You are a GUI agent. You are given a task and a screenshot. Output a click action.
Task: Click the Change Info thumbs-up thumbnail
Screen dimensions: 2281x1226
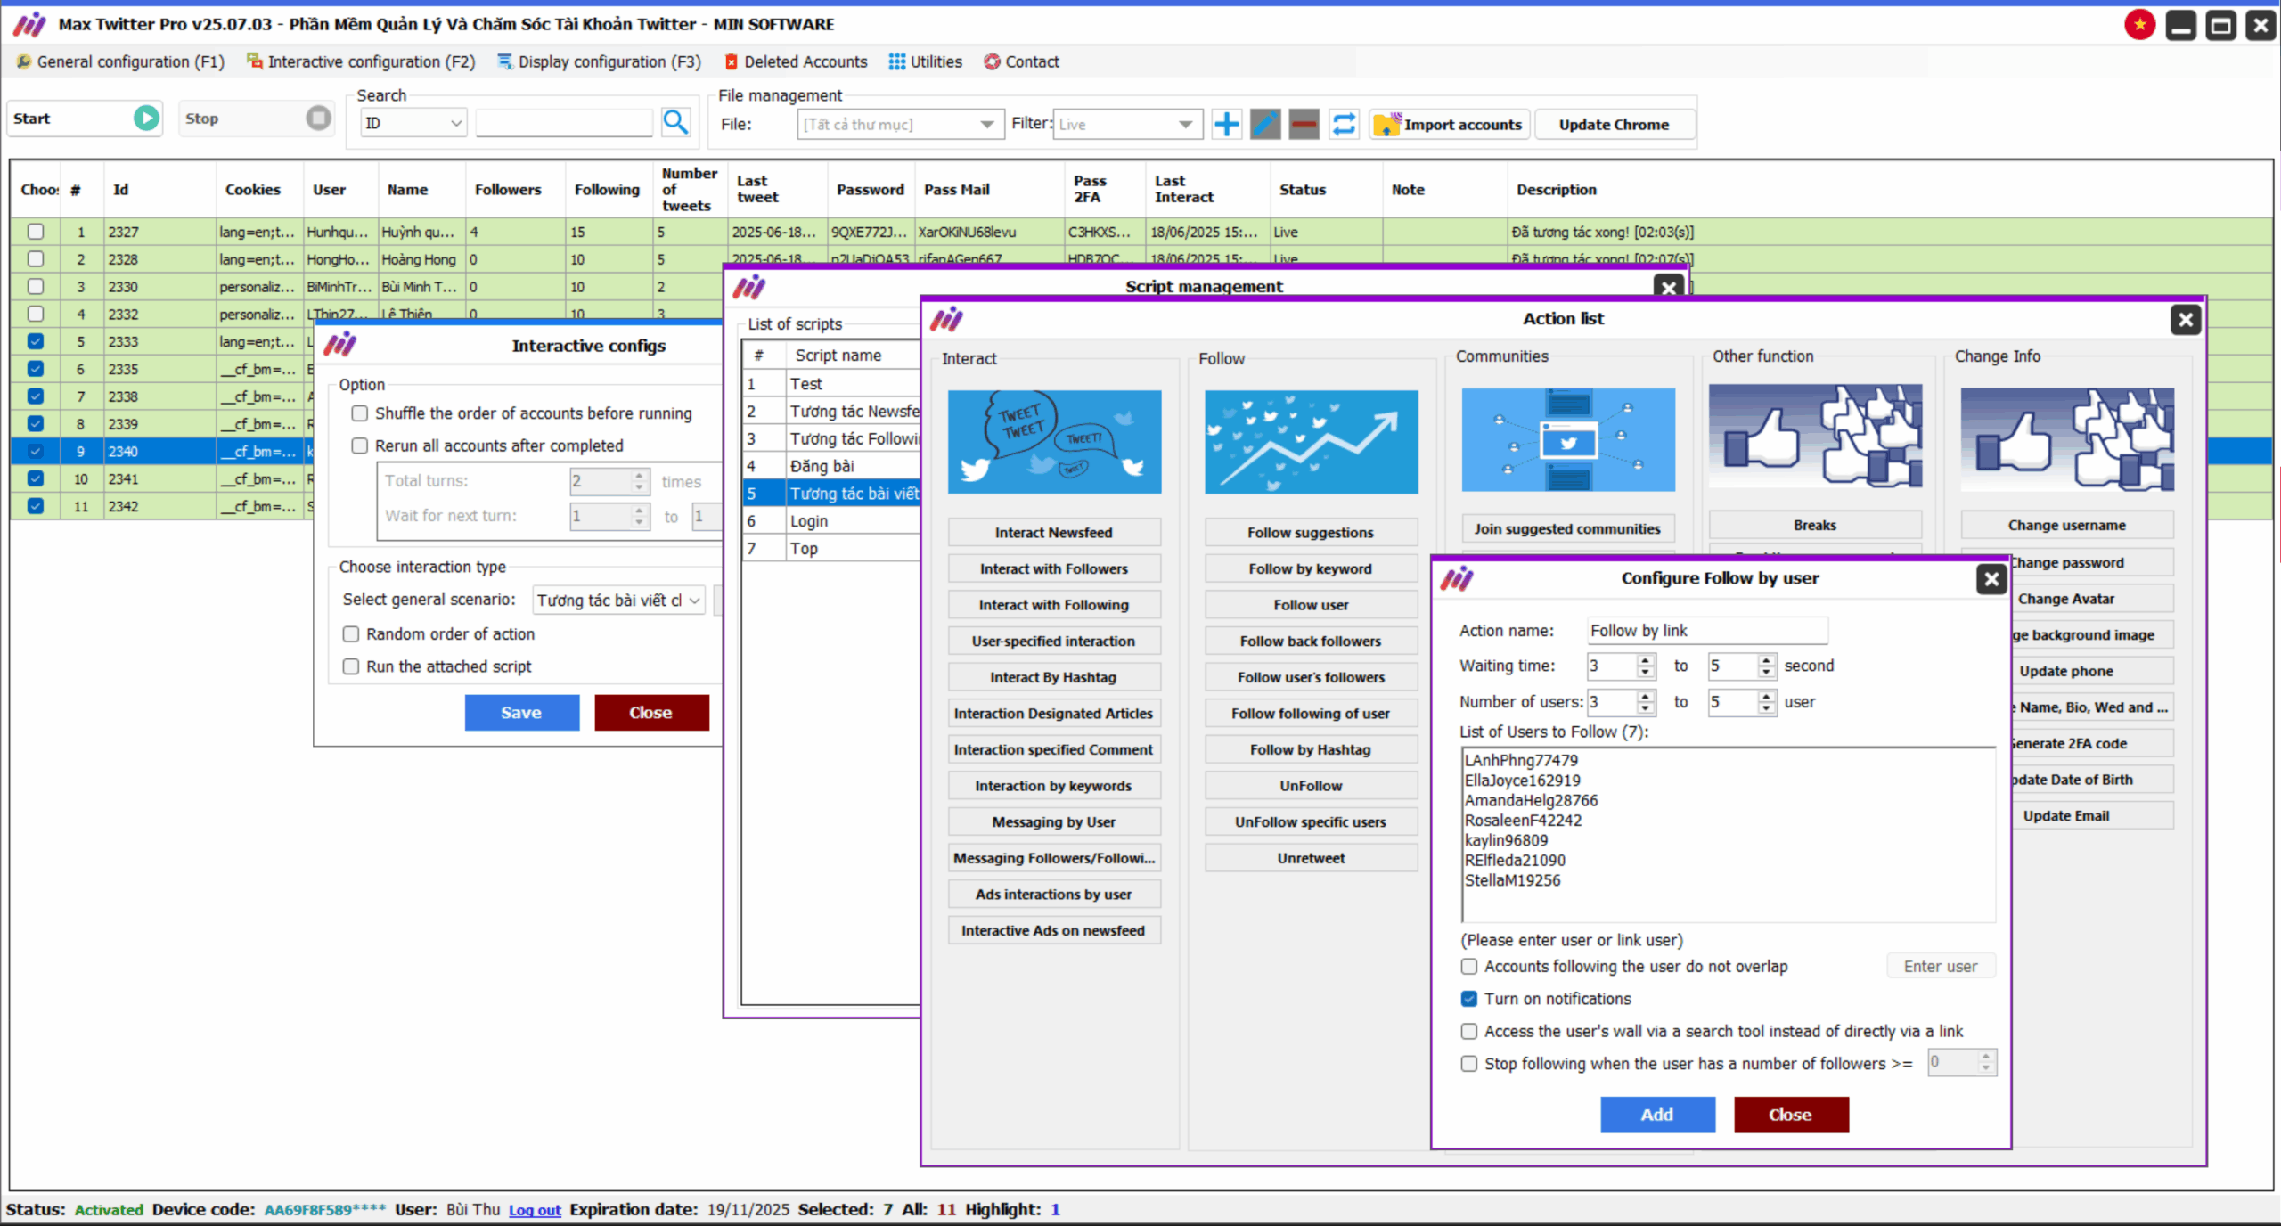coord(2067,439)
